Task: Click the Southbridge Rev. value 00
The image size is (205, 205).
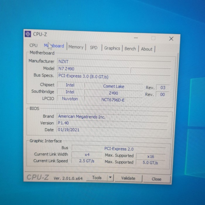Action: pyautogui.click(x=162, y=94)
